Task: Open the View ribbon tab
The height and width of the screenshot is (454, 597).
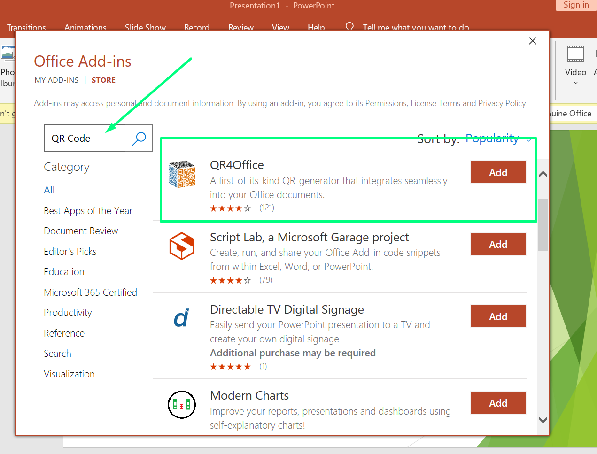Action: pos(280,27)
